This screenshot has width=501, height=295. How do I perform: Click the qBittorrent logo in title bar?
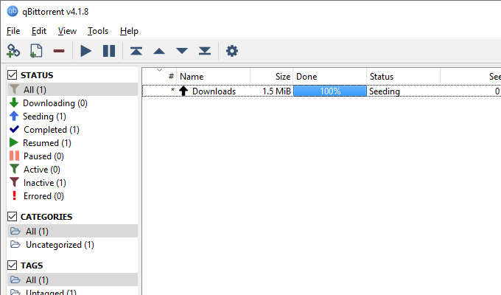[x=13, y=11]
